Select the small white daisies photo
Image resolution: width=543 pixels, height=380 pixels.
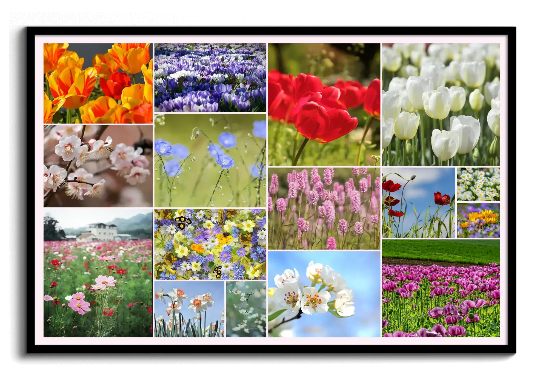click(478, 184)
